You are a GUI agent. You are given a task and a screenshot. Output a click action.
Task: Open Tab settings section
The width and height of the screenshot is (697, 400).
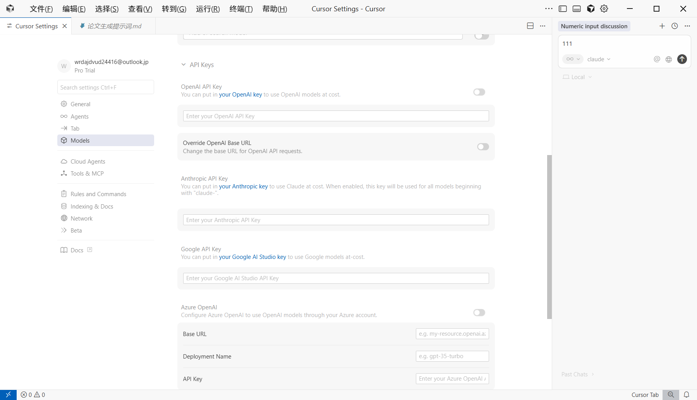[106, 128]
